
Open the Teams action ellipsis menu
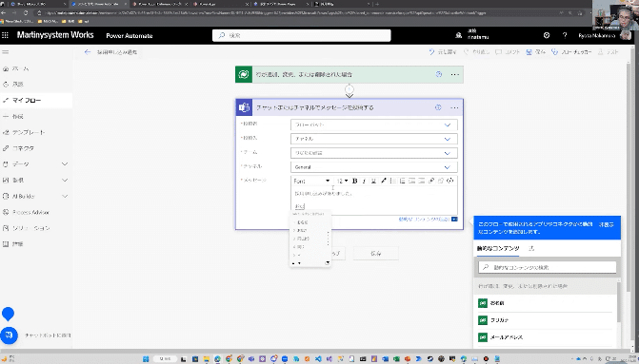[455, 107]
